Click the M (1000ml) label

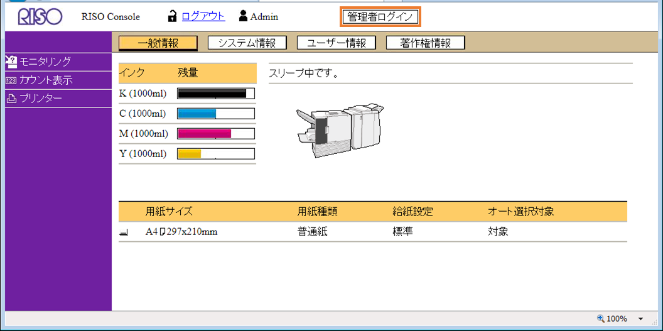(x=144, y=134)
